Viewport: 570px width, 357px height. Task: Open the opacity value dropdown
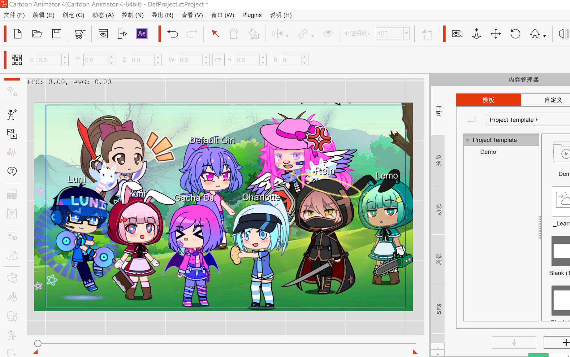pos(406,33)
